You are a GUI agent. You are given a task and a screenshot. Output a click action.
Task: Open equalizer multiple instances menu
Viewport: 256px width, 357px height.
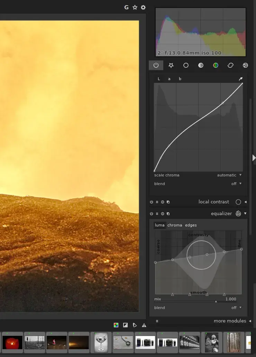tap(168, 214)
